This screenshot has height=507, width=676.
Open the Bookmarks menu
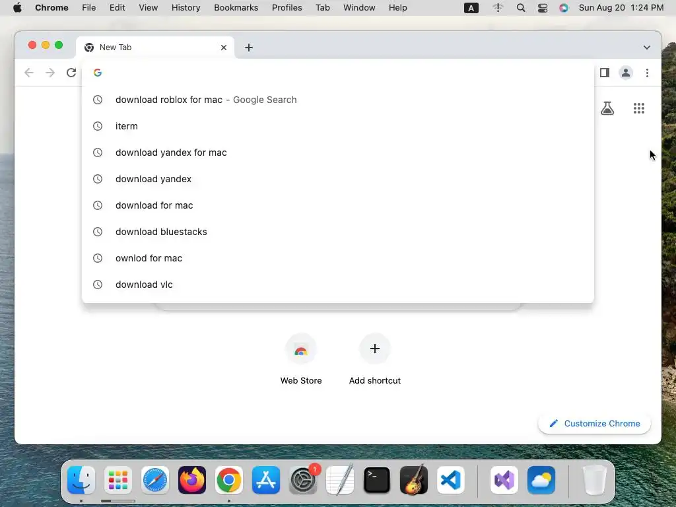click(236, 8)
